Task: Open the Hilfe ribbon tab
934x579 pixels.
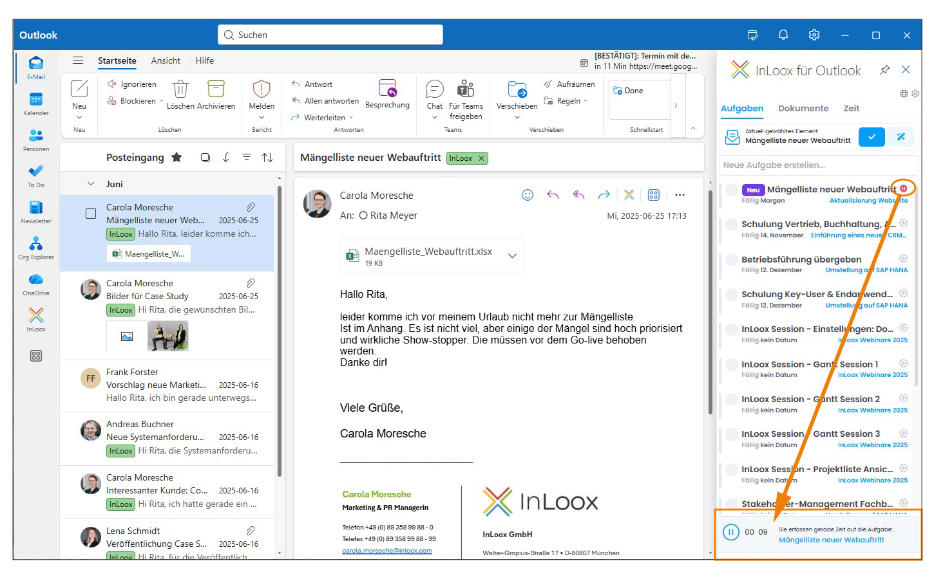Action: [205, 60]
